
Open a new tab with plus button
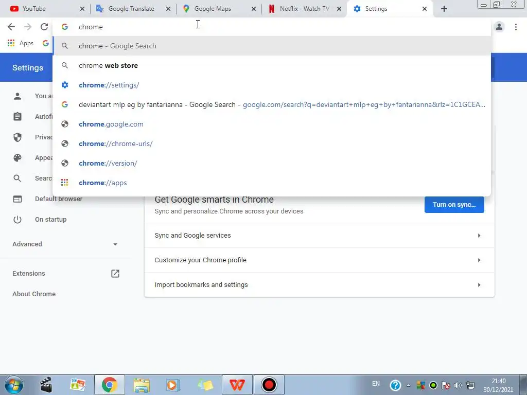pyautogui.click(x=444, y=9)
